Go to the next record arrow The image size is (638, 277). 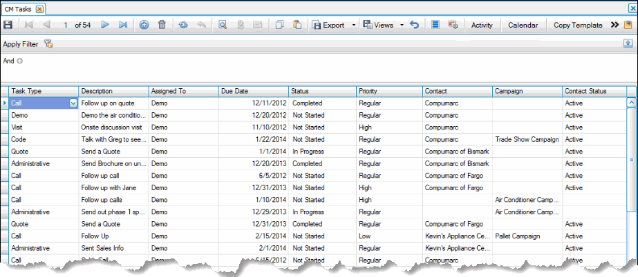pos(106,25)
